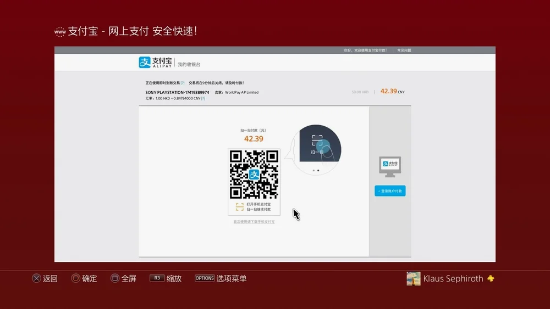Click the 打开手机支付宝 instruction text
This screenshot has height=309, width=550.
click(x=258, y=204)
